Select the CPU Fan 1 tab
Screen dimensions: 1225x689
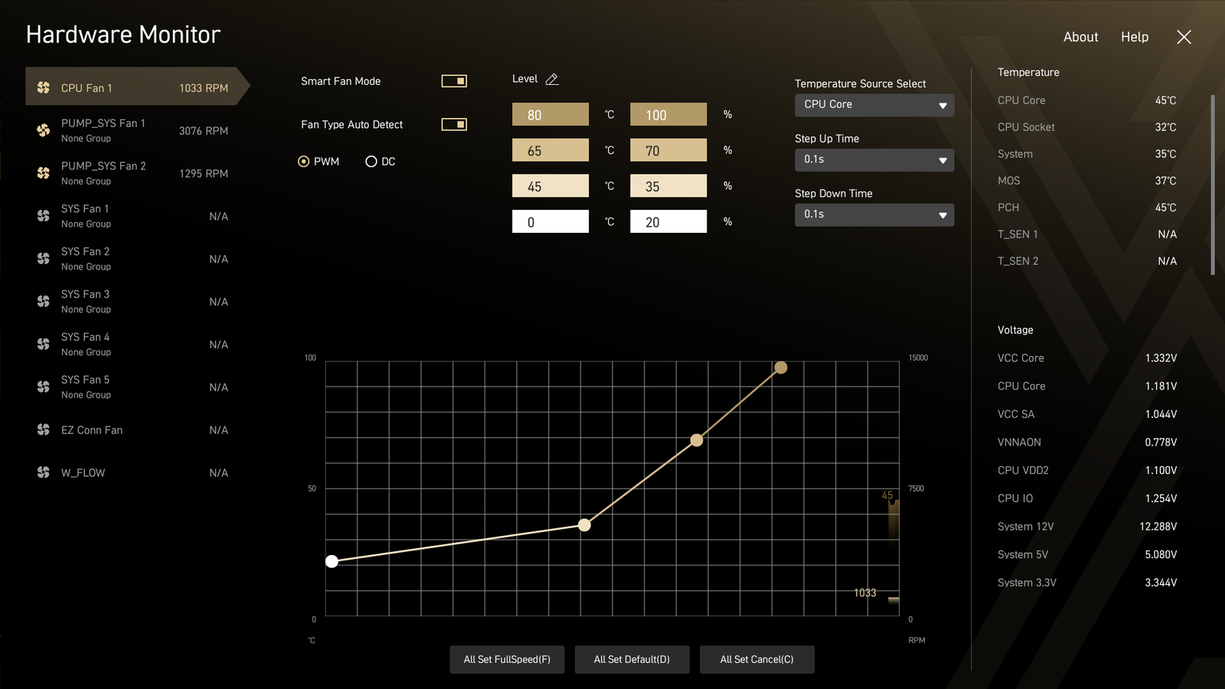[x=138, y=87]
